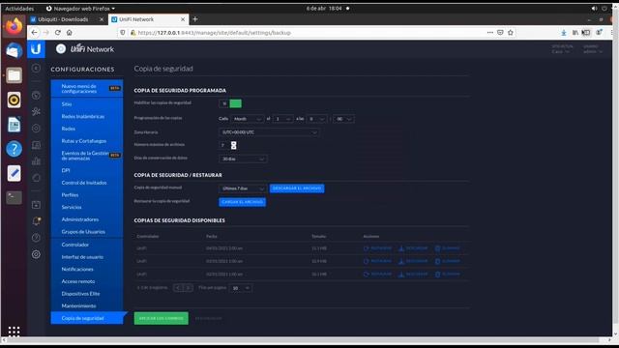Click the Firefox back arrow
The height and width of the screenshot is (348, 619).
pos(35,32)
